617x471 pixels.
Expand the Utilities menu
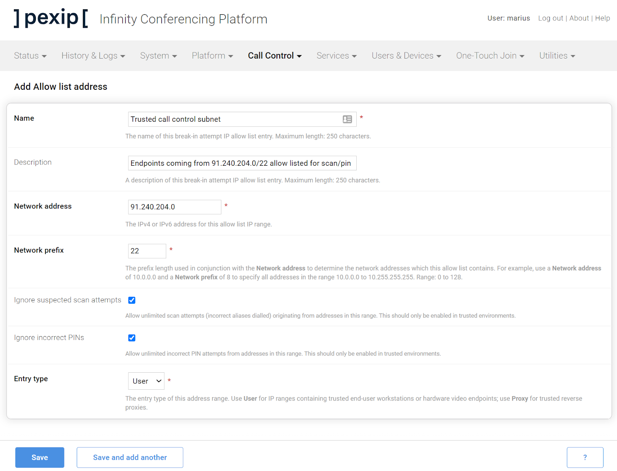pos(556,56)
